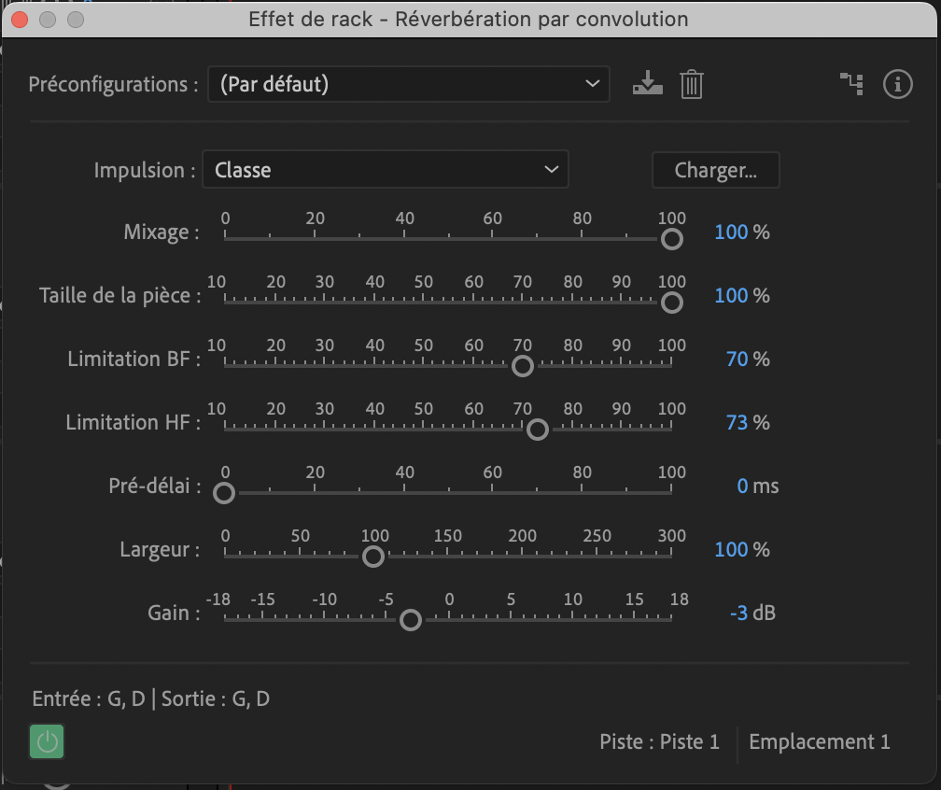Edit the Limitation HF value 73 %

tap(737, 423)
